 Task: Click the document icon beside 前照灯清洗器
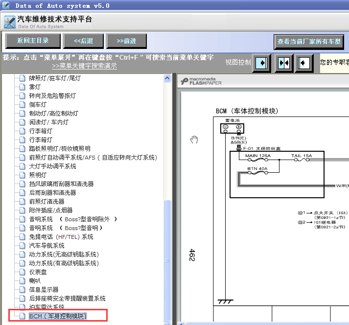(22, 202)
